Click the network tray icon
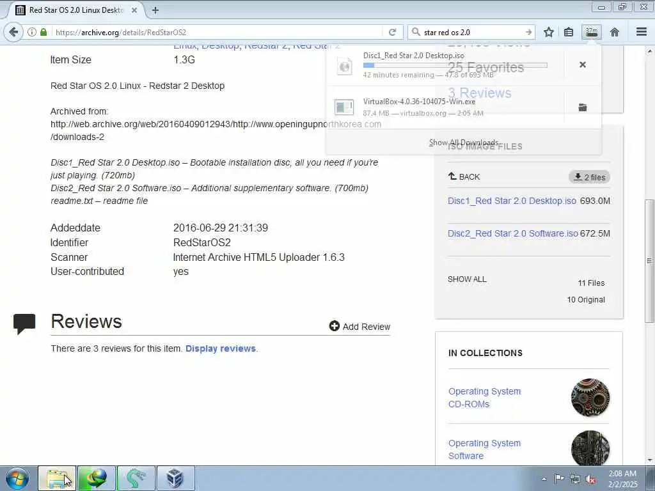655x491 pixels. click(575, 479)
